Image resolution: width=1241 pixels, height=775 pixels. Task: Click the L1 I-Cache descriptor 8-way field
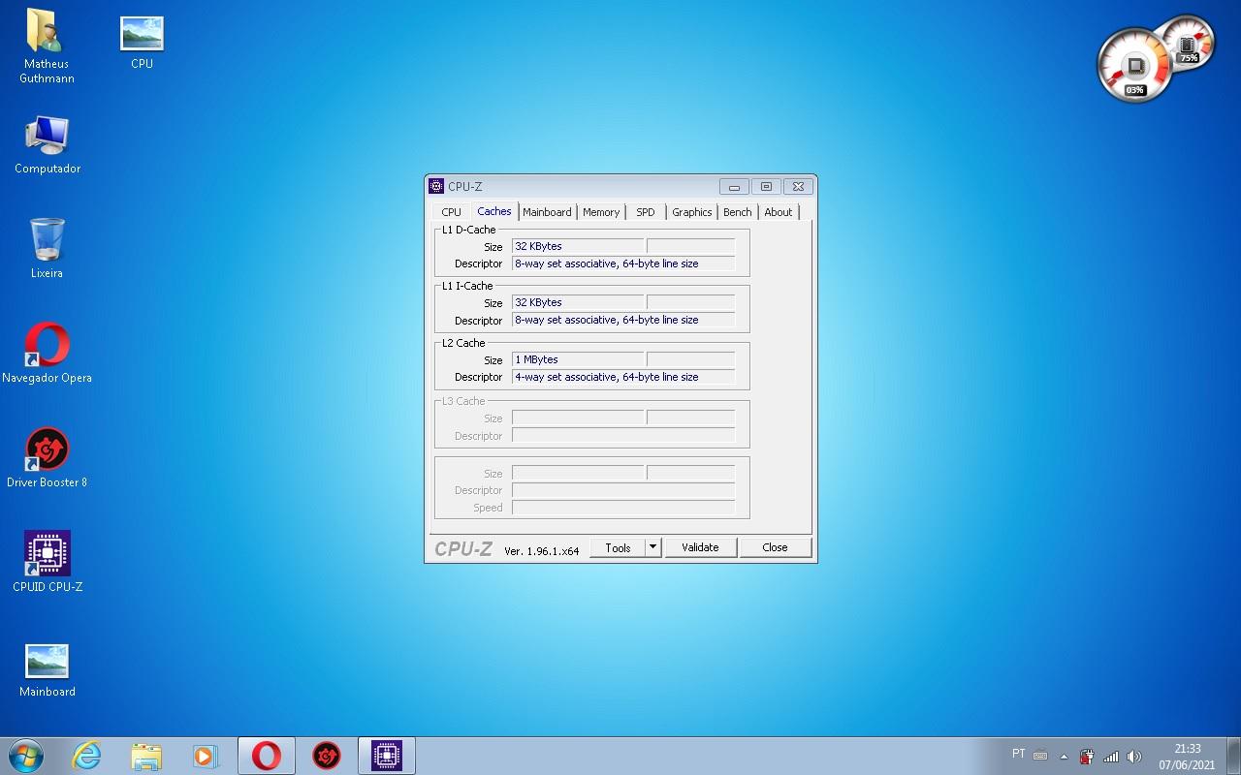point(623,320)
